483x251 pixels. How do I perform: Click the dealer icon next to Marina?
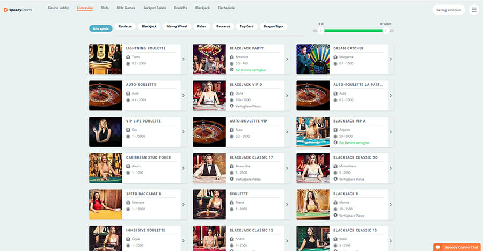tap(335, 203)
